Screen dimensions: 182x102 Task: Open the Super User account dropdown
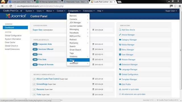click(x=171, y=11)
